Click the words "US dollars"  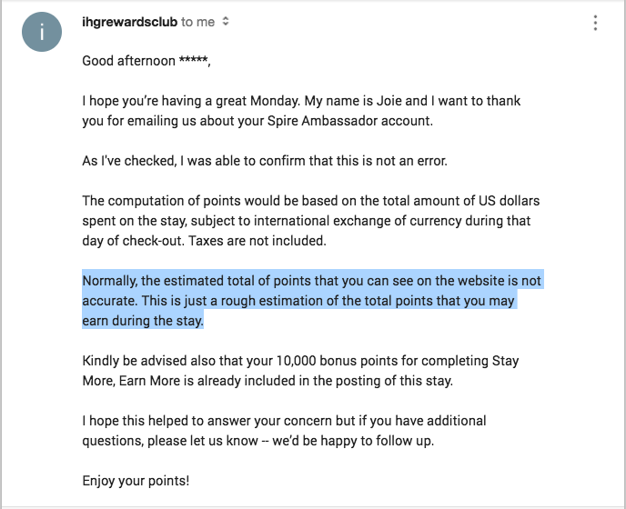coord(509,201)
